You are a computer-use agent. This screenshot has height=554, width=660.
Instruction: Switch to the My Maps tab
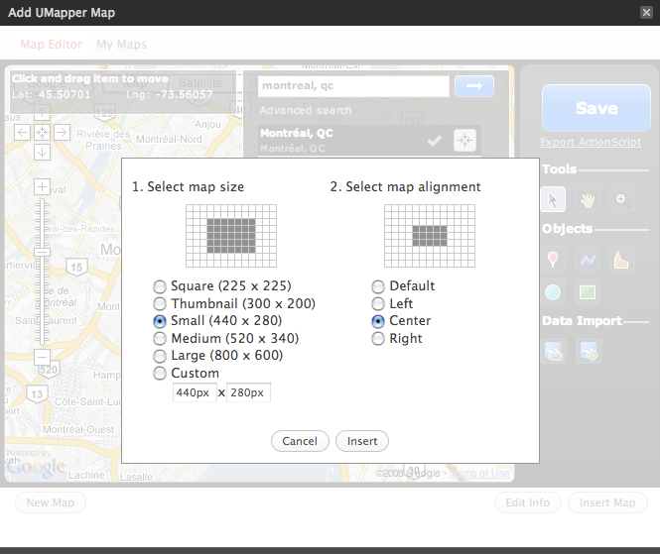coord(121,45)
